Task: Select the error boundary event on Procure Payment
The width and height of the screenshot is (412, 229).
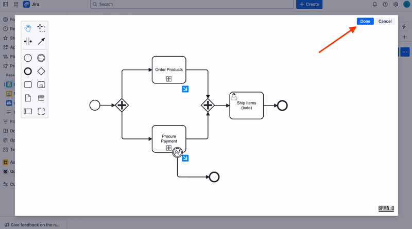Action: (x=177, y=152)
